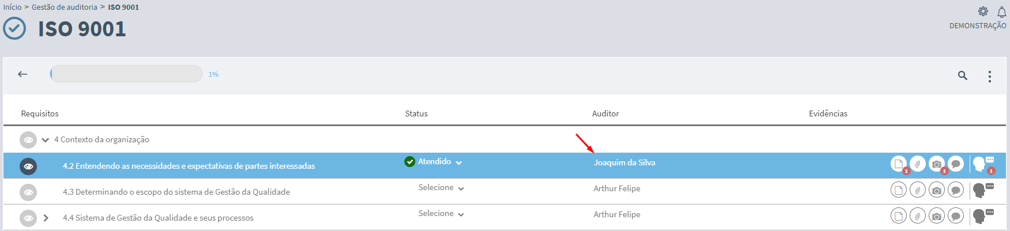Collapse 4 Contexto da organização section
Screen dimensions: 1010x231
pos(45,140)
